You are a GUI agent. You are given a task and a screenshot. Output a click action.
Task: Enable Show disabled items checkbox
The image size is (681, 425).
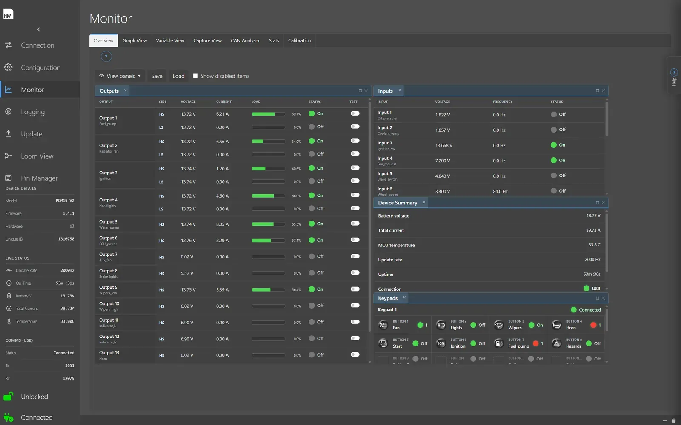point(195,76)
